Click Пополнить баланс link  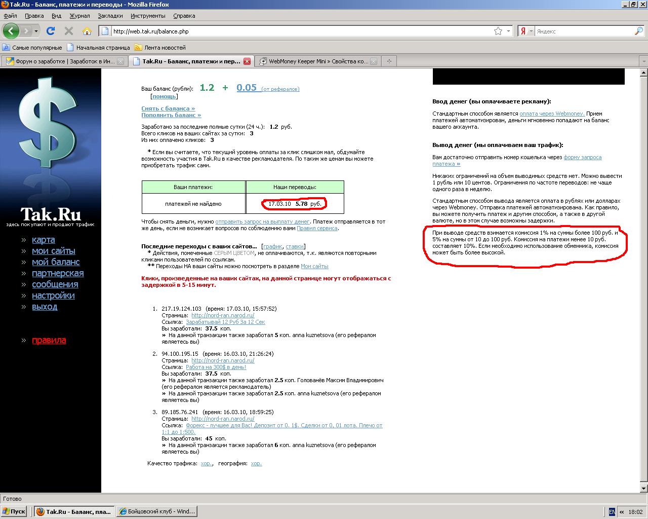coord(171,115)
